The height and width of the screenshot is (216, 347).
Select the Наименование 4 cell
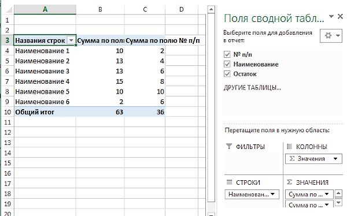[45, 81]
